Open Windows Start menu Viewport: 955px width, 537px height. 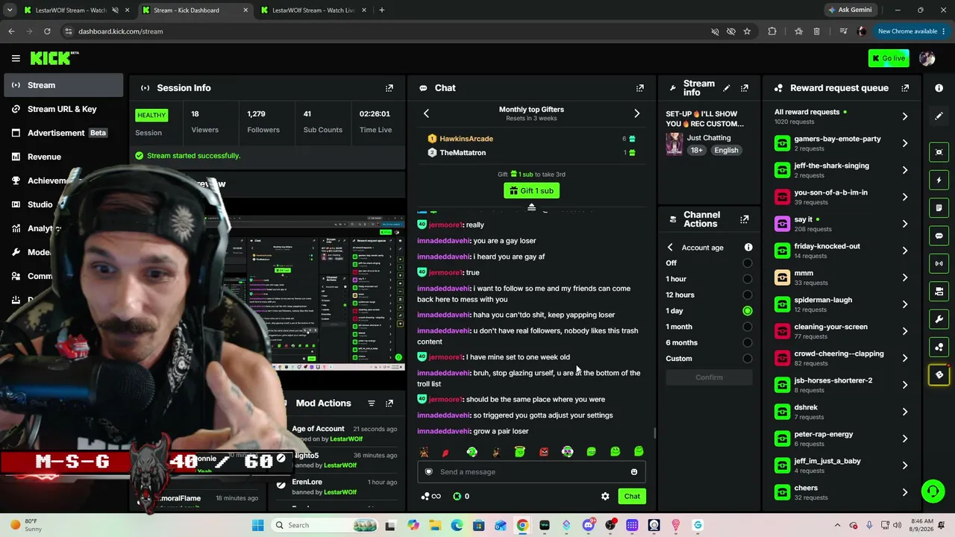pyautogui.click(x=257, y=525)
